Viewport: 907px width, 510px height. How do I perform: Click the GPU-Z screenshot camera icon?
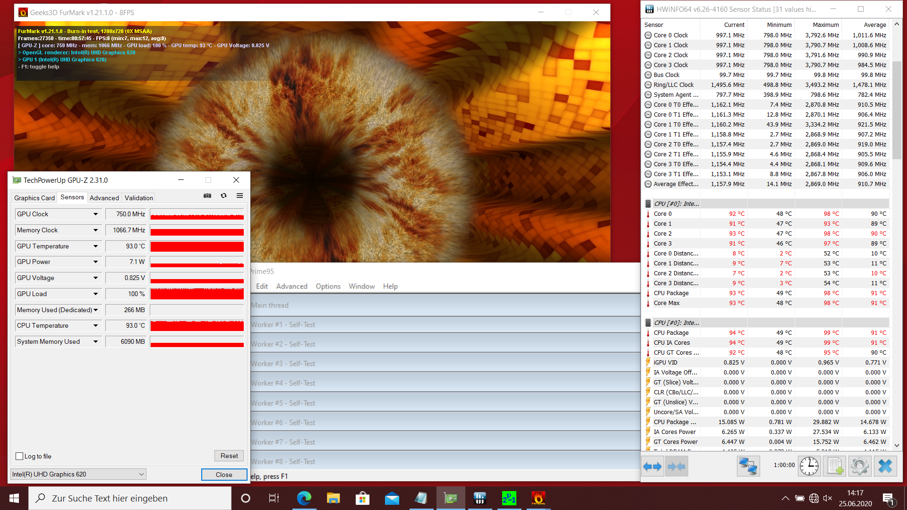point(207,195)
